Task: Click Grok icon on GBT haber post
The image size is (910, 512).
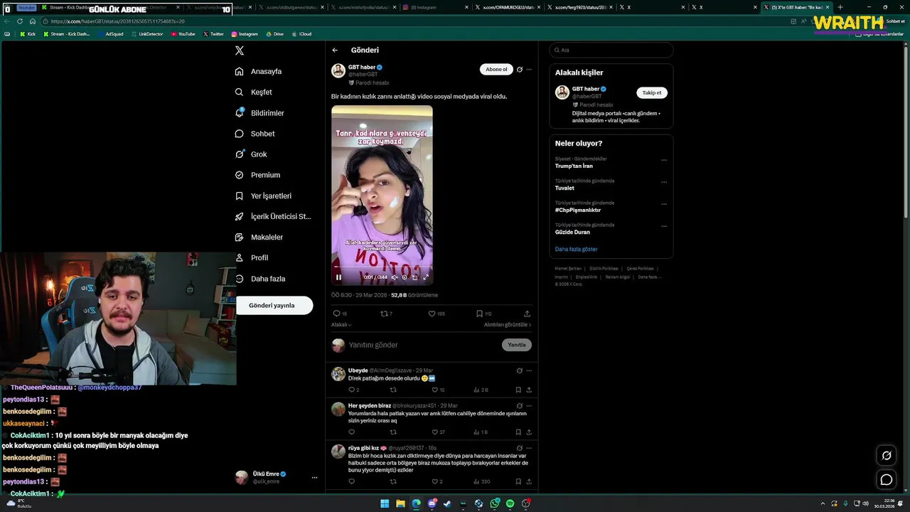Action: (520, 70)
